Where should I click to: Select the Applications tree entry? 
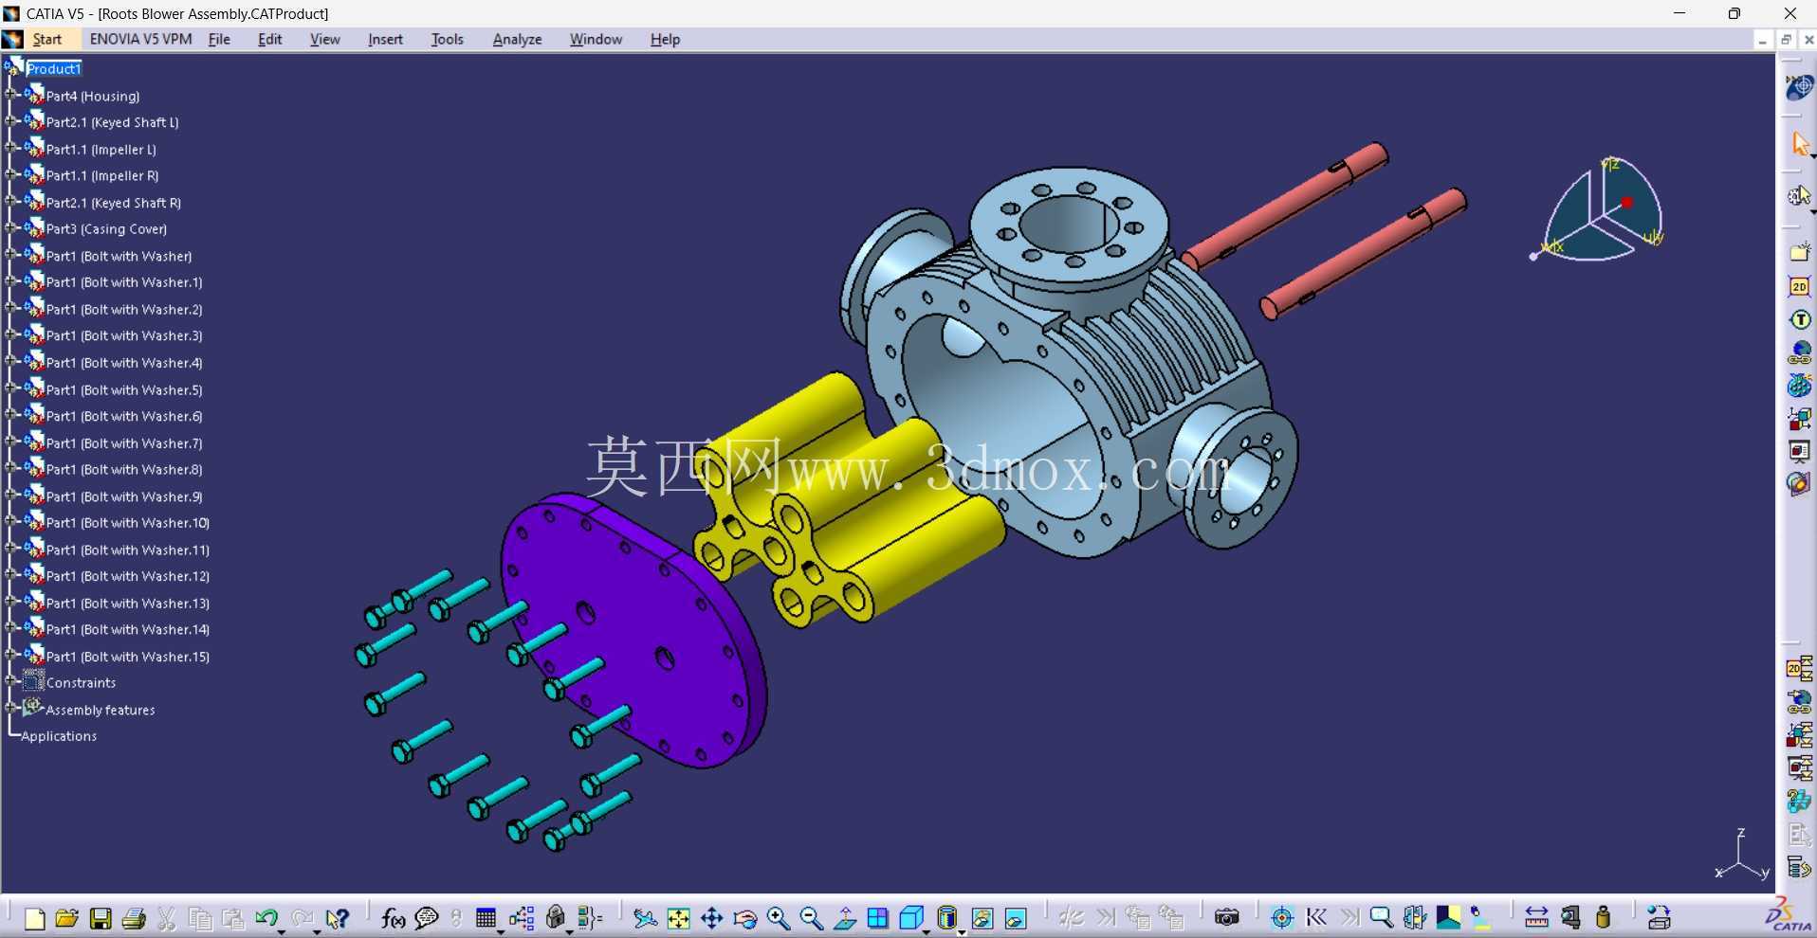coord(59,736)
